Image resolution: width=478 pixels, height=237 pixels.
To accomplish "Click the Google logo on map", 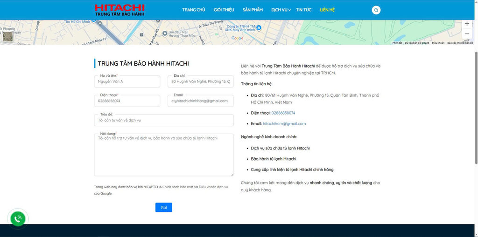I will point(237,38).
